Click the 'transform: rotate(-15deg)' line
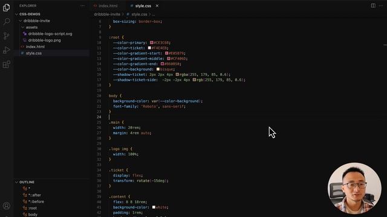Screen dimensions: 387x217 pyautogui.click(x=141, y=181)
